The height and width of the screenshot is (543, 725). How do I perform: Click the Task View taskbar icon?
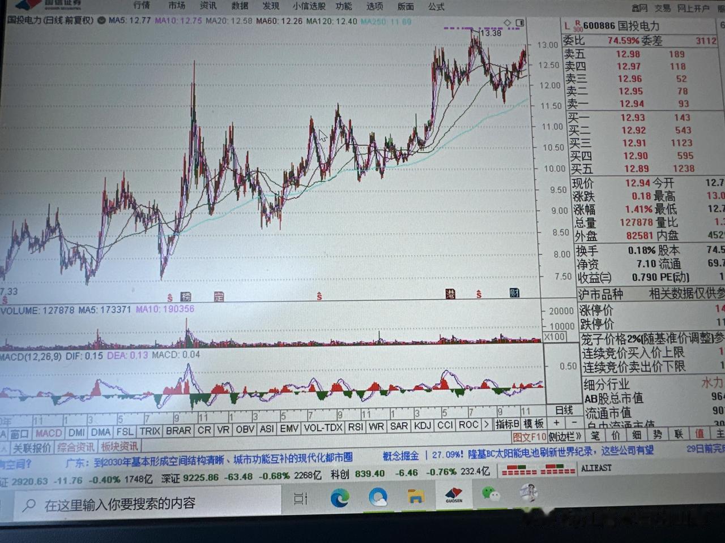[301, 498]
